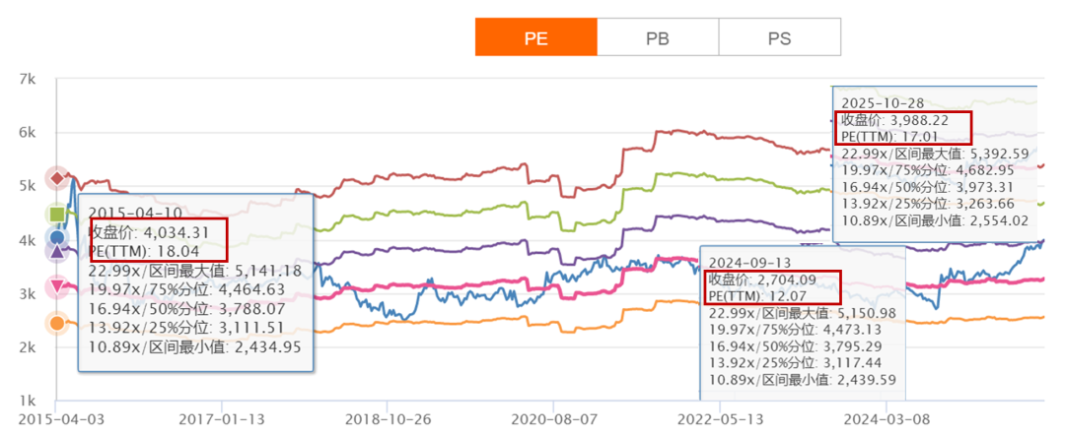Screen dimensions: 1065x437
Task: Click the 2018-10-26 x-axis date label
Action: [389, 417]
